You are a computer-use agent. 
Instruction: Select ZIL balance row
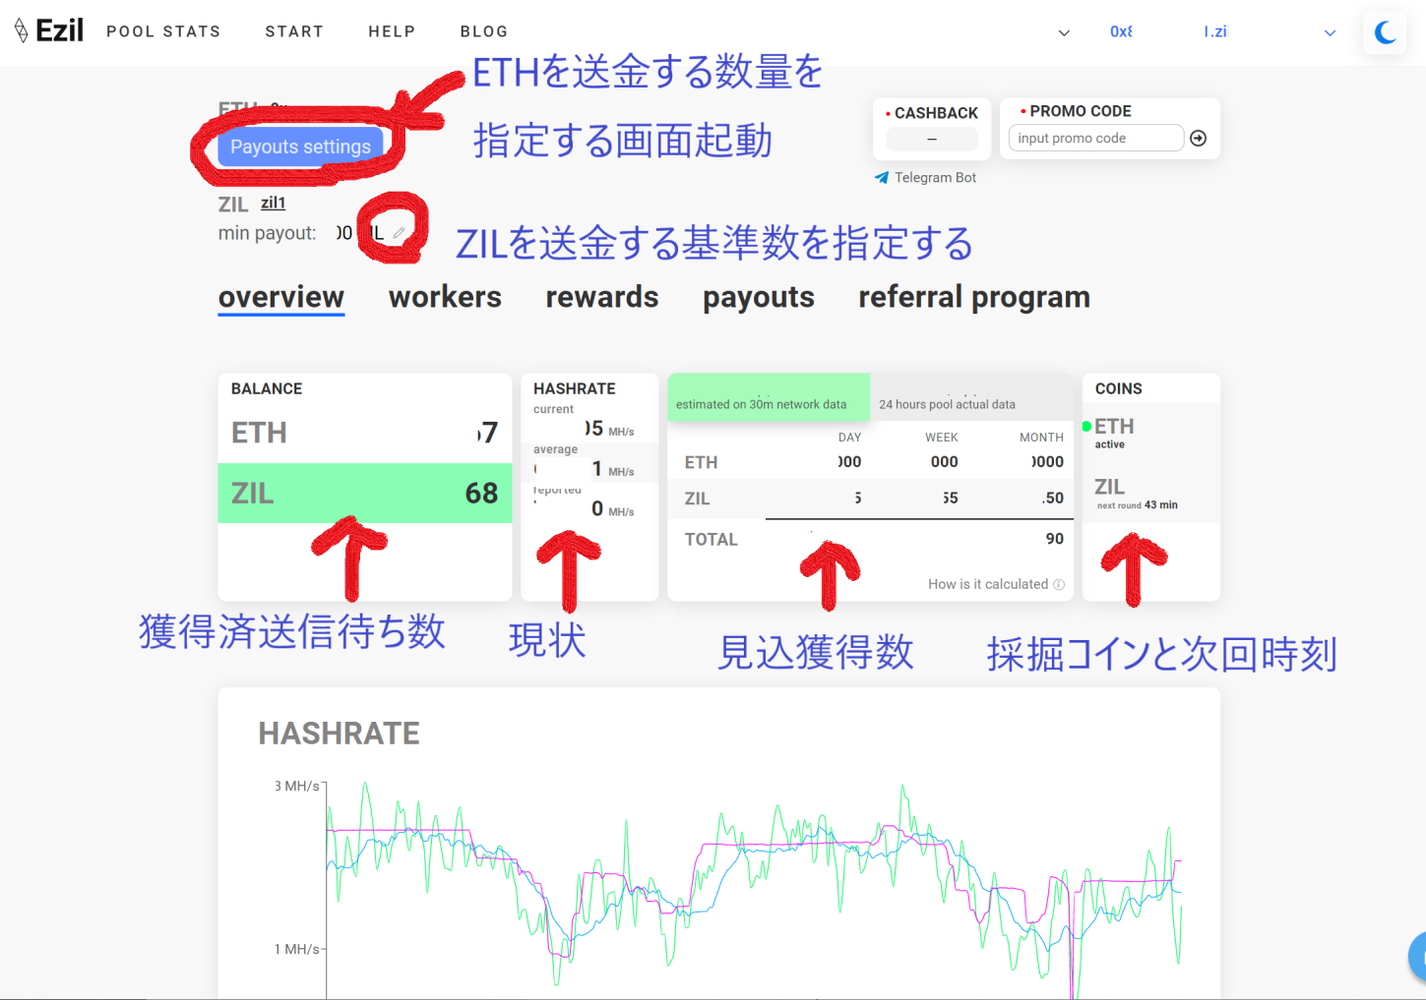point(365,493)
